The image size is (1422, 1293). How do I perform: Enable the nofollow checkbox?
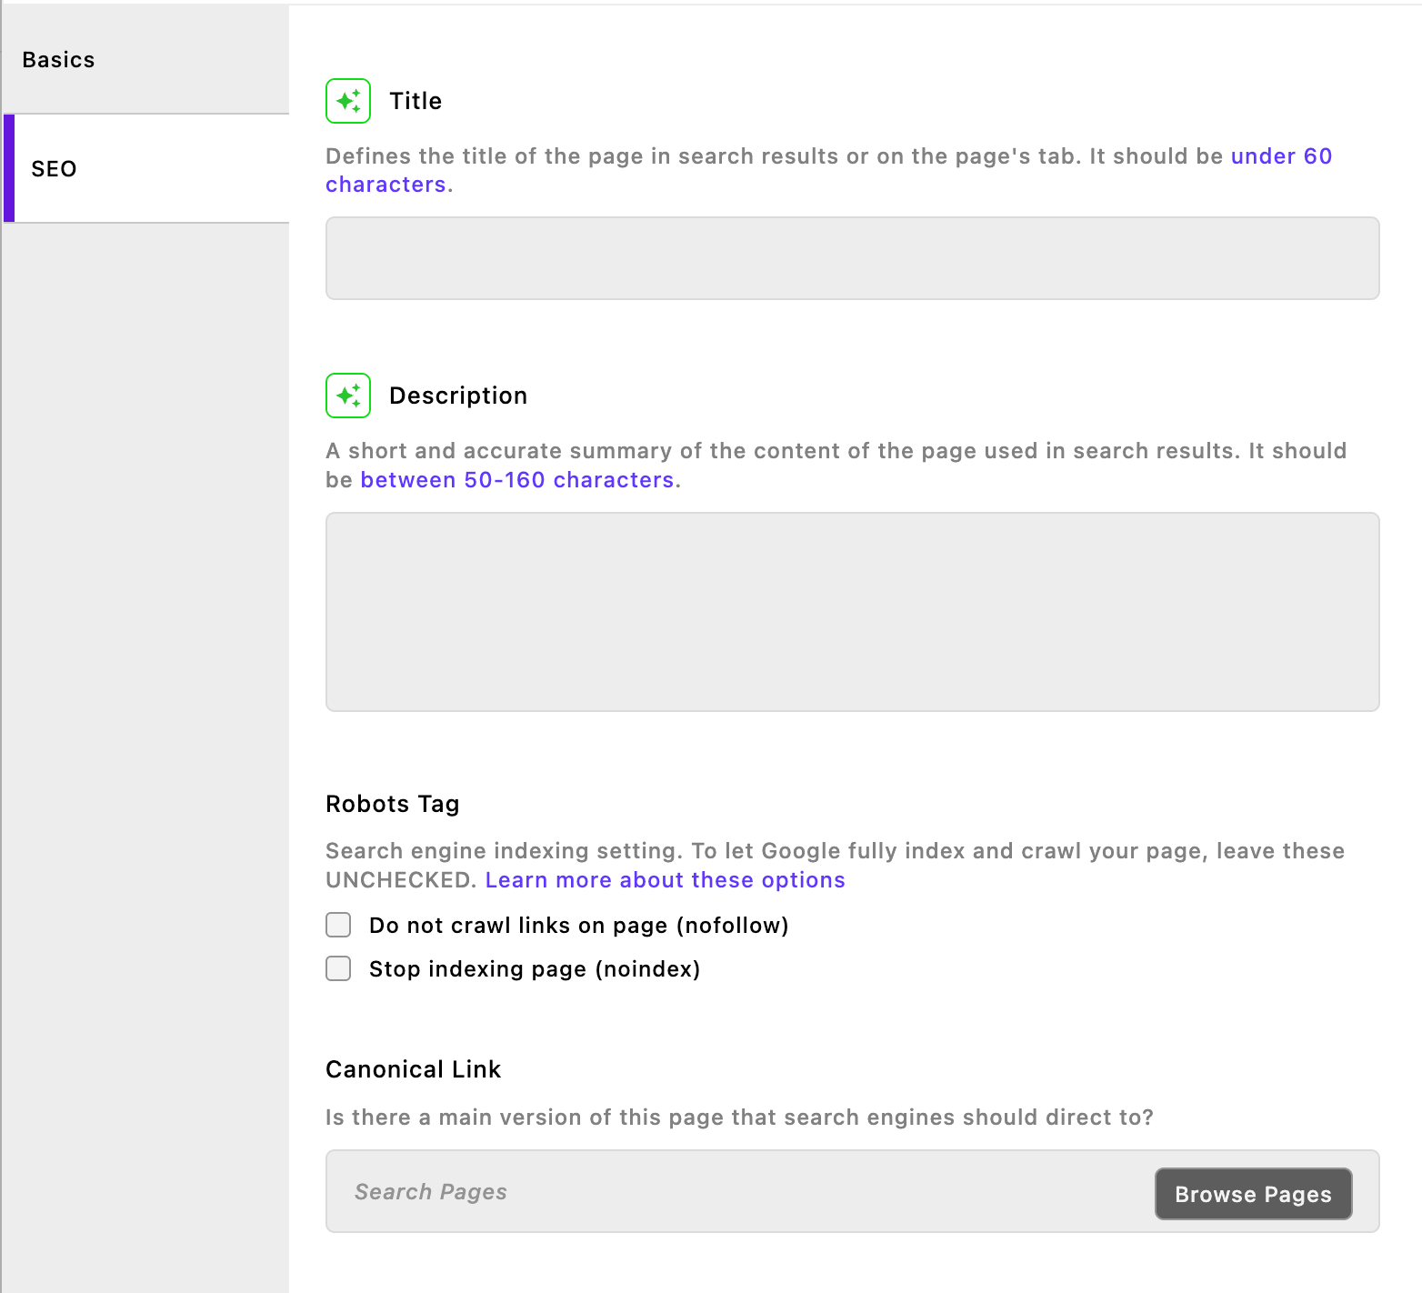338,925
